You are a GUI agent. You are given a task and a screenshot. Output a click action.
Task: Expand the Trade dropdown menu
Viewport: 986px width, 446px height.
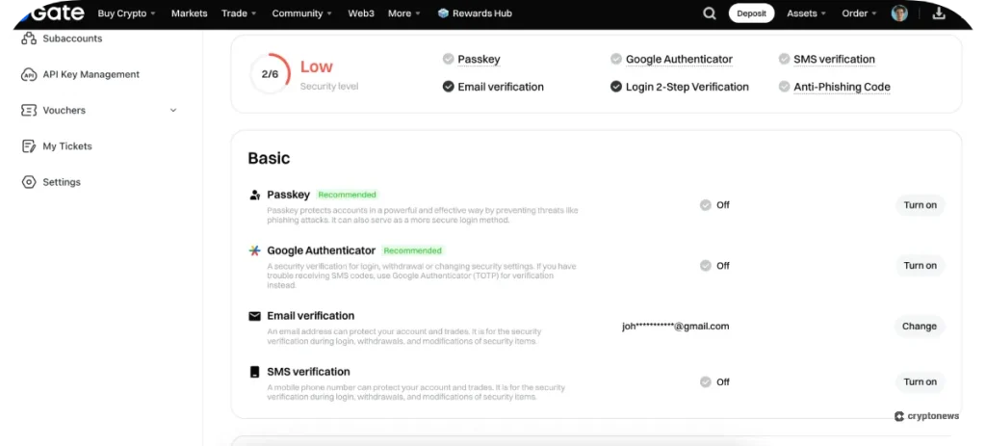(x=239, y=13)
